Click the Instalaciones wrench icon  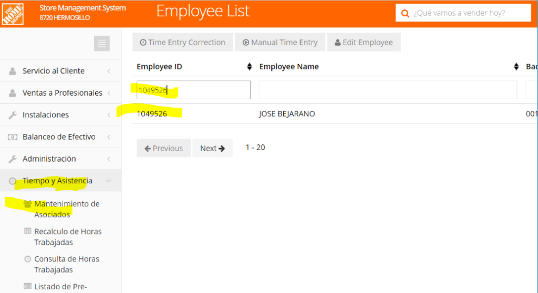13,115
